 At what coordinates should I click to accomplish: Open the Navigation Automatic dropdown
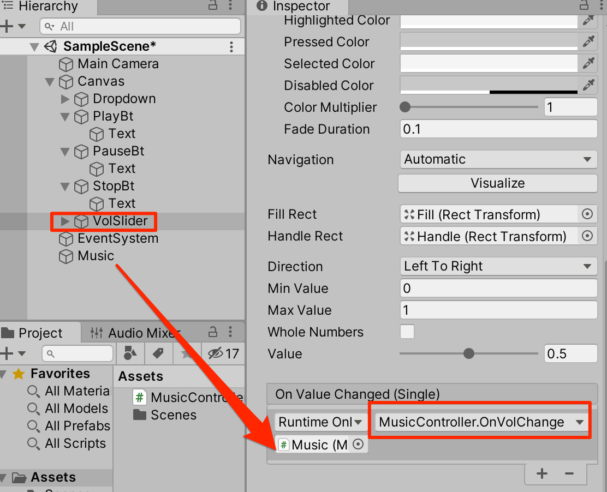(497, 159)
